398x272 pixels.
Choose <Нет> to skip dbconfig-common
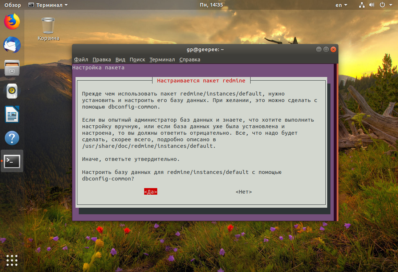pyautogui.click(x=244, y=192)
